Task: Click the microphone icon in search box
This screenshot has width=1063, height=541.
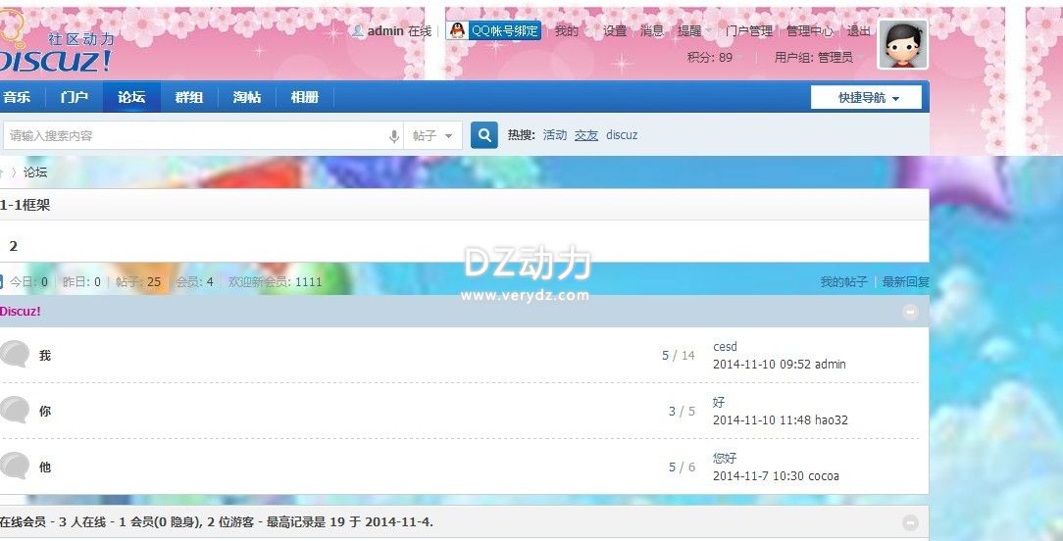Action: [394, 136]
